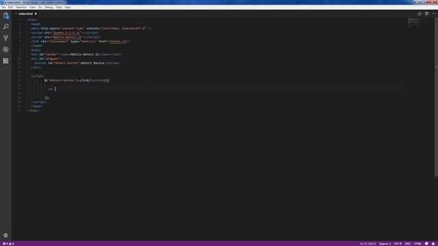Open the Extensions view in the activity bar

[x=5, y=61]
